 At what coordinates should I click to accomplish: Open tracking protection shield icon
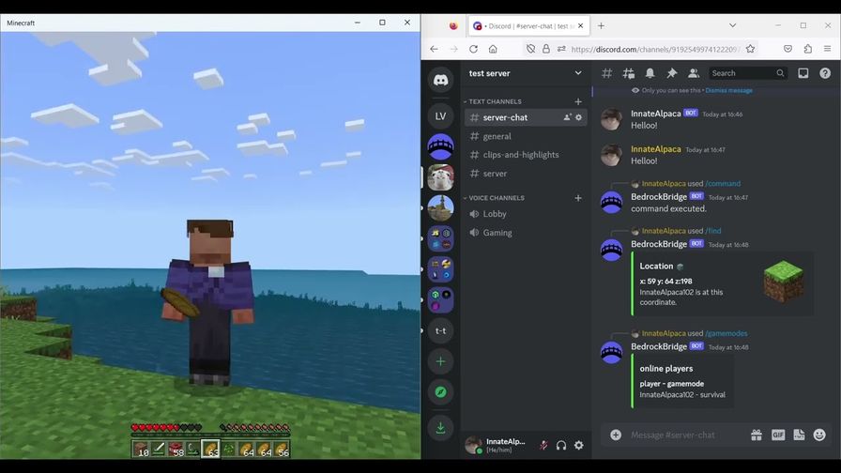pyautogui.click(x=530, y=49)
